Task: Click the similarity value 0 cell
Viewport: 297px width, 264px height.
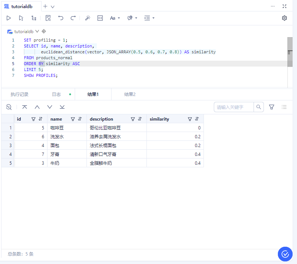Action: [x=175, y=128]
